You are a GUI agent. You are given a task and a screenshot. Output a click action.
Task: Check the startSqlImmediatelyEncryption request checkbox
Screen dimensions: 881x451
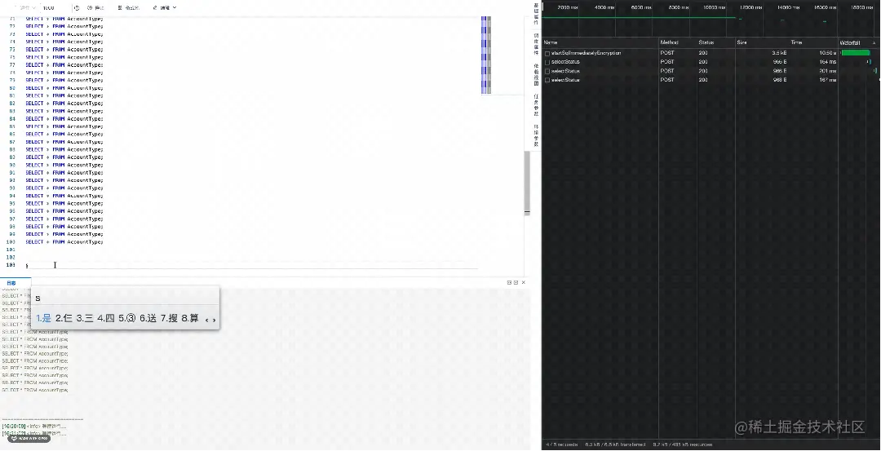[547, 53]
